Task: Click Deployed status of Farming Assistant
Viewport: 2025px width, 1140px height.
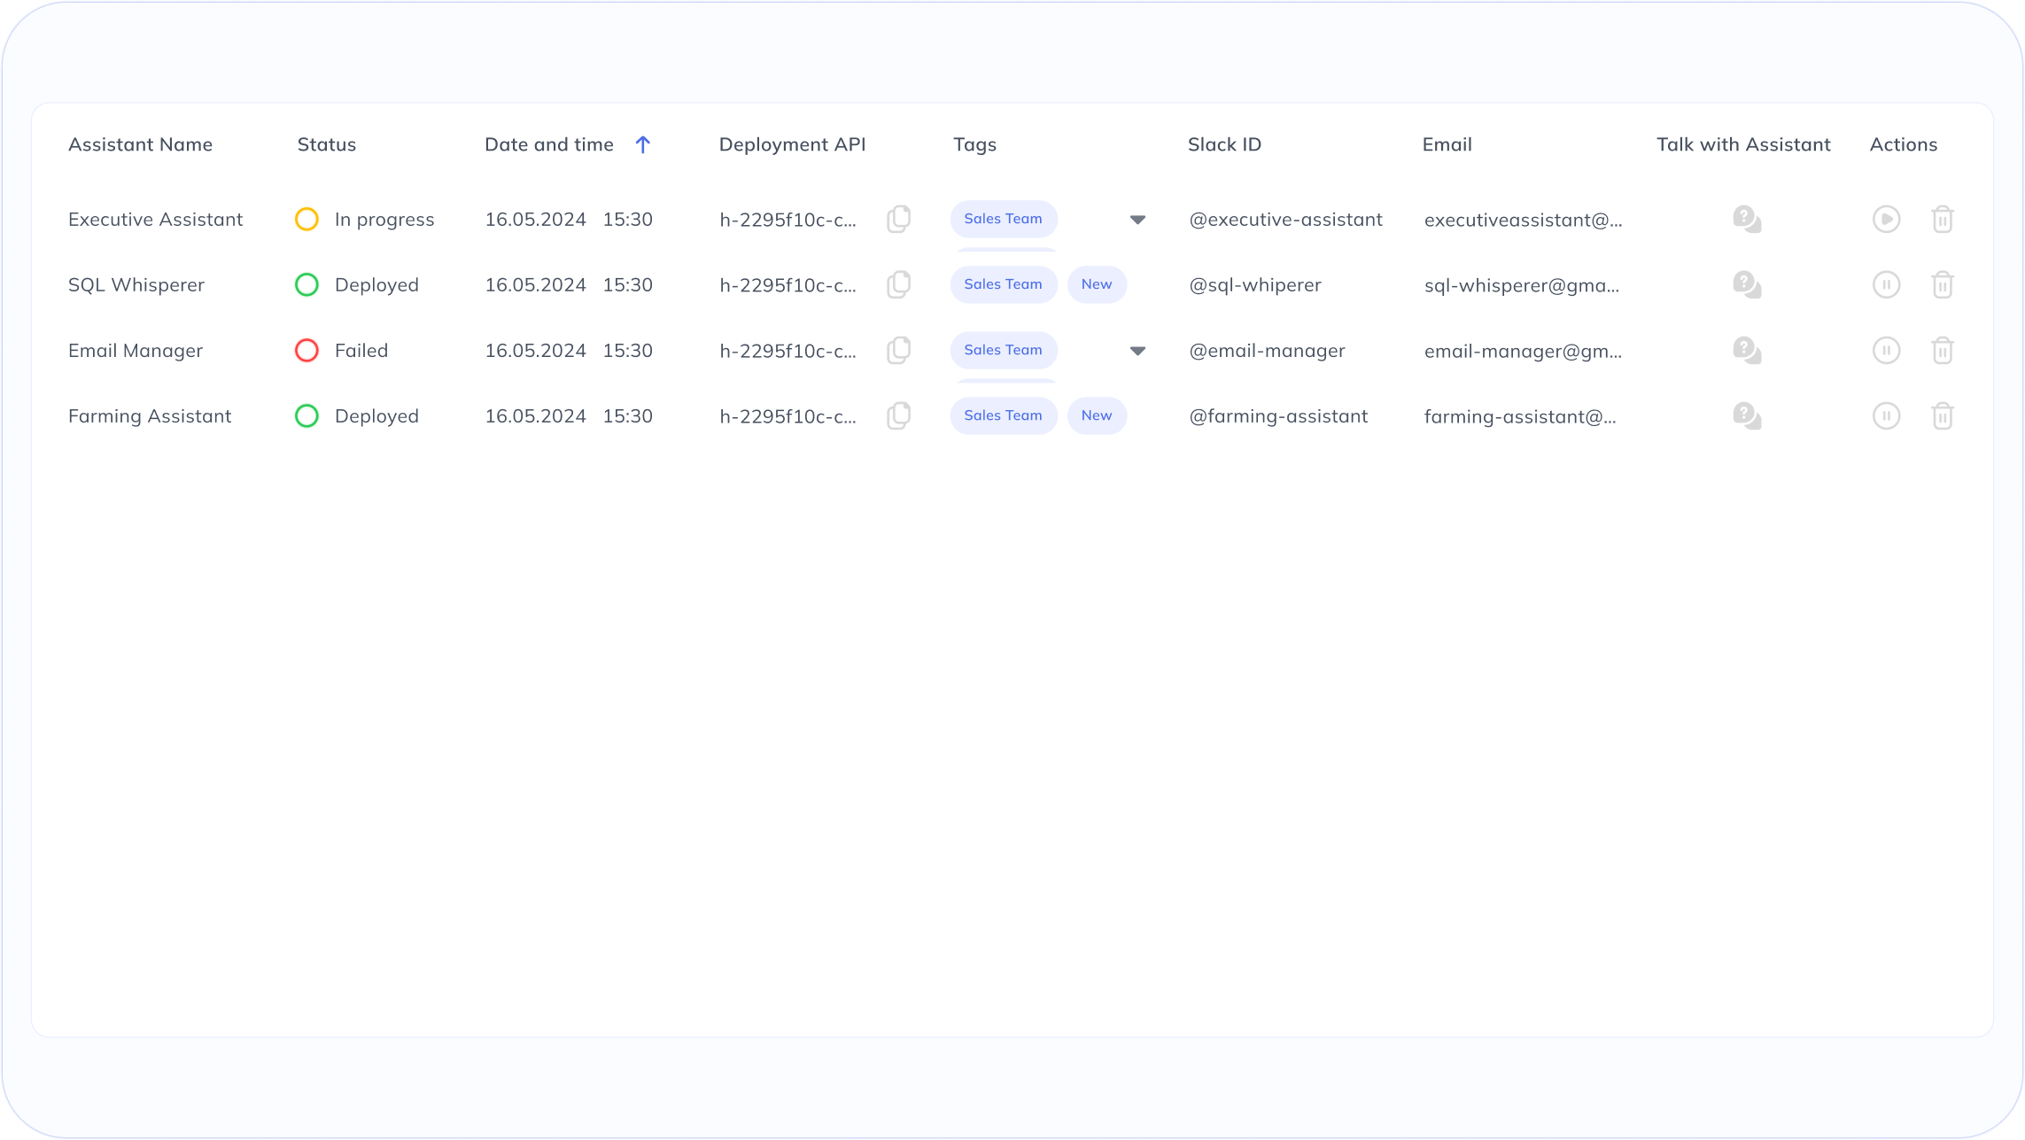Action: pyautogui.click(x=376, y=415)
